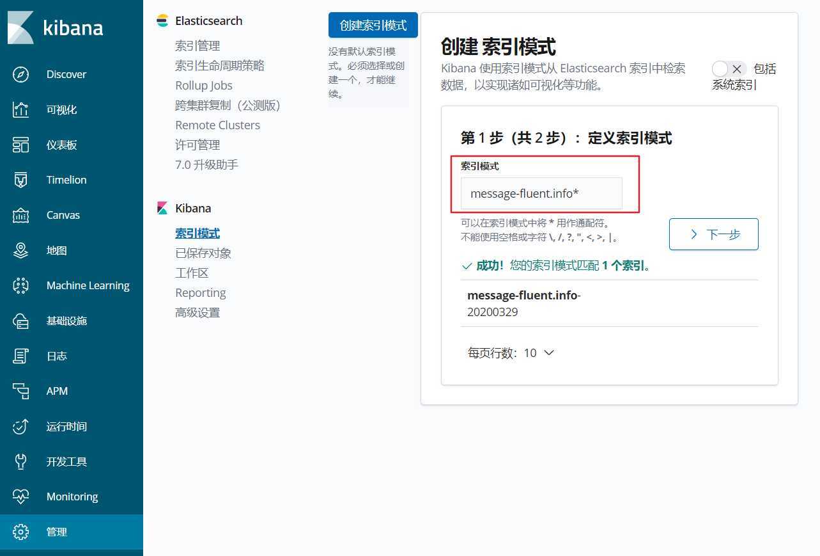Open 跨集群复制（公测版）link
820x556 pixels.
tap(228, 106)
